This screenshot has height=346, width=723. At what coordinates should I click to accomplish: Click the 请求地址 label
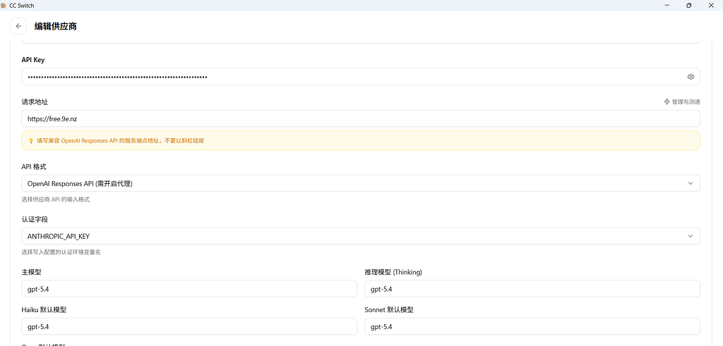(35, 101)
